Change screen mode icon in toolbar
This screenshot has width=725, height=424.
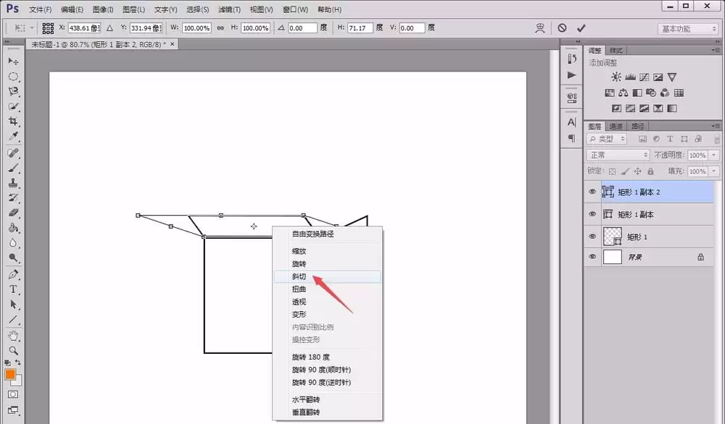(x=13, y=410)
